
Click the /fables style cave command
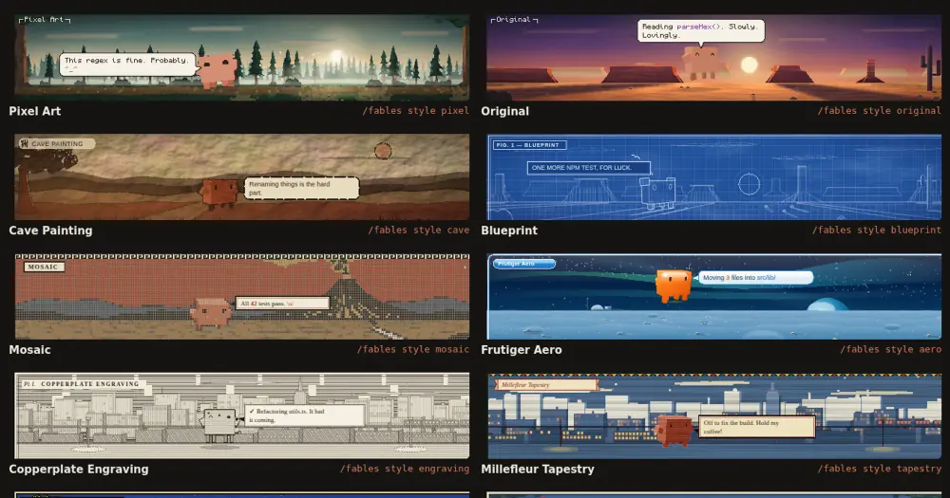[419, 230]
